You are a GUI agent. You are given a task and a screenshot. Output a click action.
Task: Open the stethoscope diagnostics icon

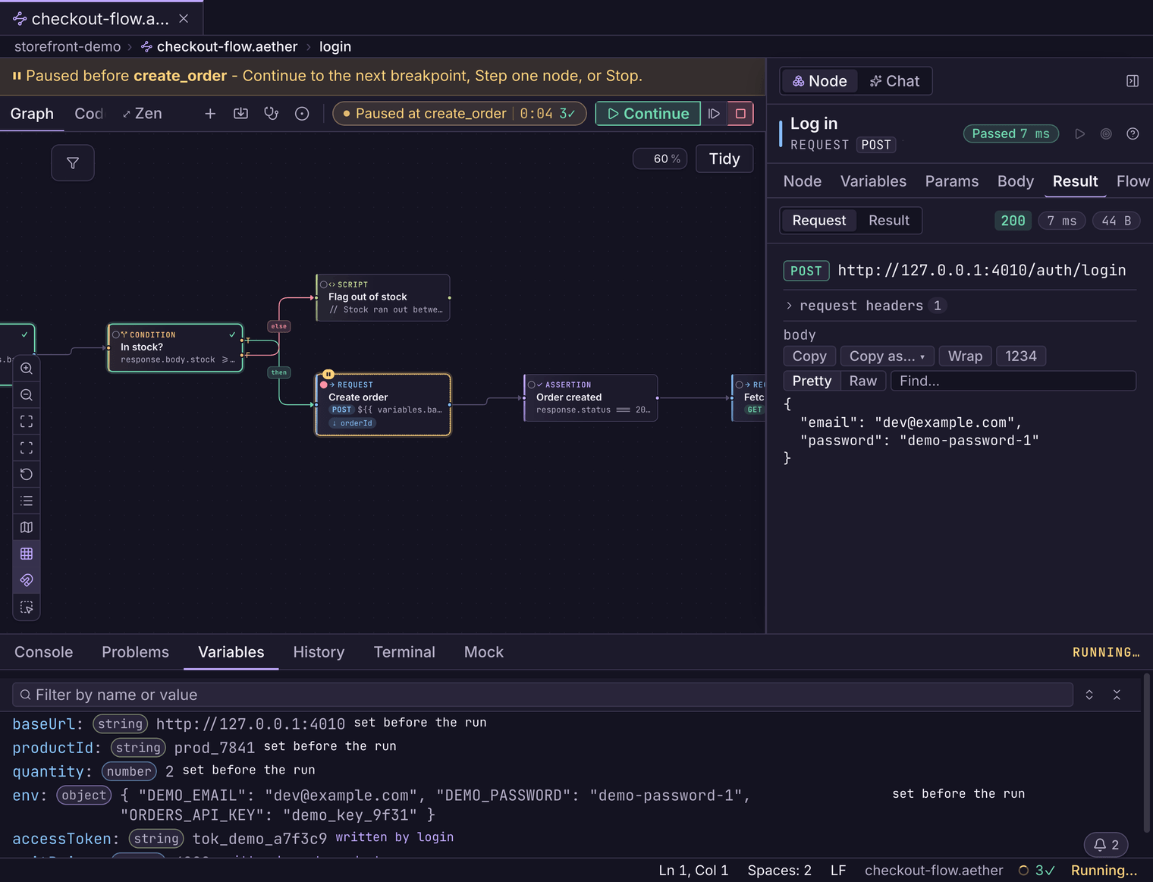point(271,114)
